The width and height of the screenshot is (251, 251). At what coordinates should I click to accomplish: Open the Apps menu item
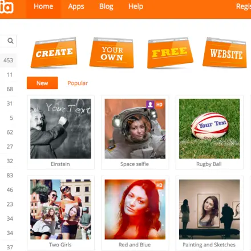[76, 6]
